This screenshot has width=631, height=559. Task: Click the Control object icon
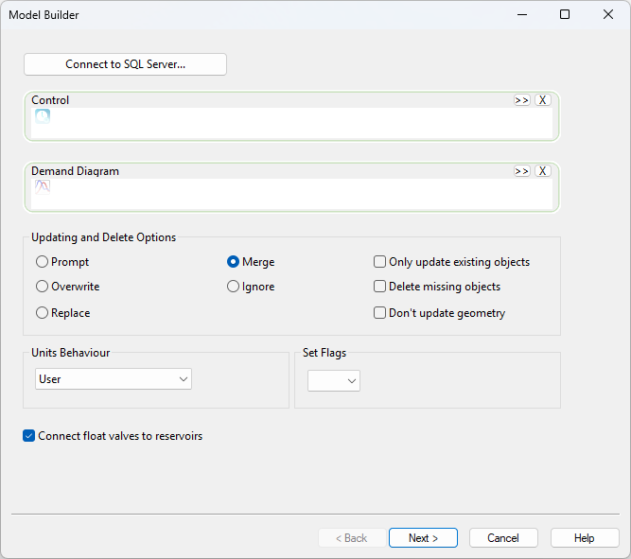tap(43, 116)
